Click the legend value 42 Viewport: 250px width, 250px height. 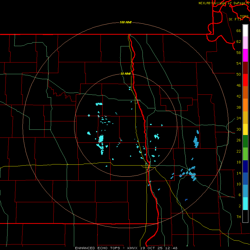(x=239, y=96)
